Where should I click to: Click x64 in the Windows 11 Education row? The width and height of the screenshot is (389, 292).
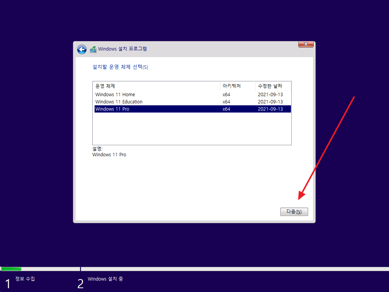click(x=226, y=102)
